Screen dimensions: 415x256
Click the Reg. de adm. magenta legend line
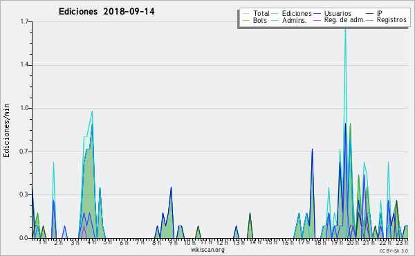coord(317,20)
